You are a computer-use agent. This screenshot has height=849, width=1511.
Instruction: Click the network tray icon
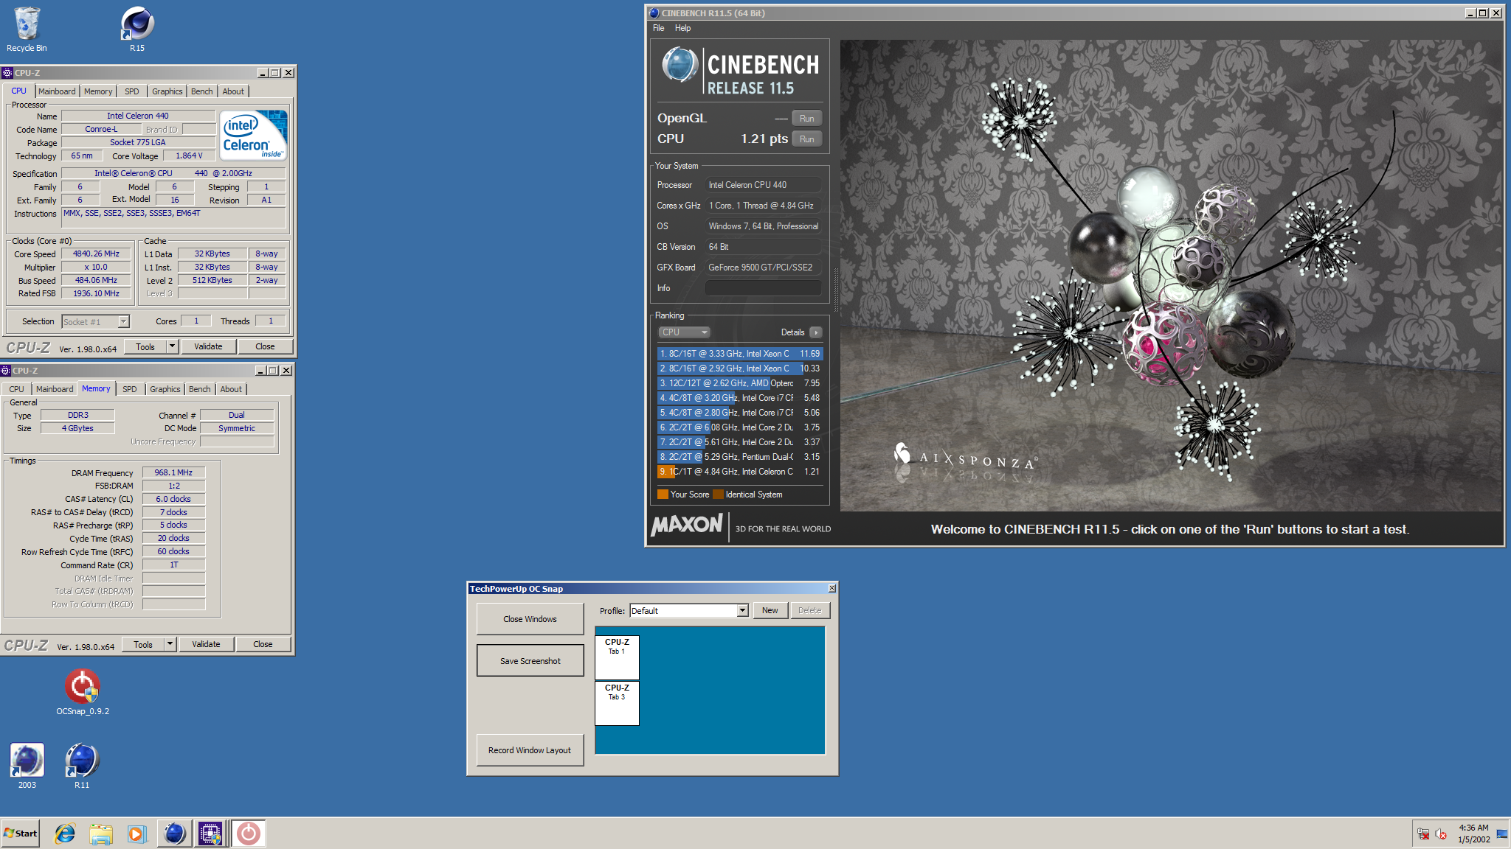click(1422, 834)
